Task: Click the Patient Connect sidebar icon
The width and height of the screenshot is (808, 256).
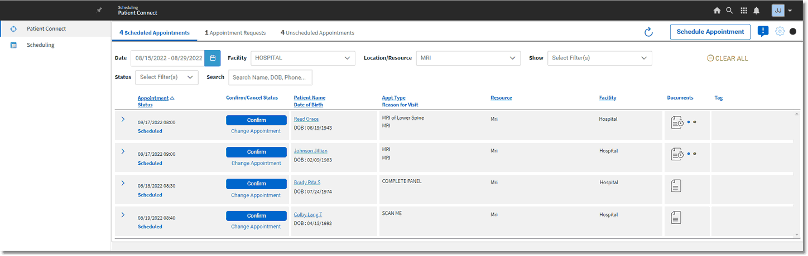Action: [14, 29]
